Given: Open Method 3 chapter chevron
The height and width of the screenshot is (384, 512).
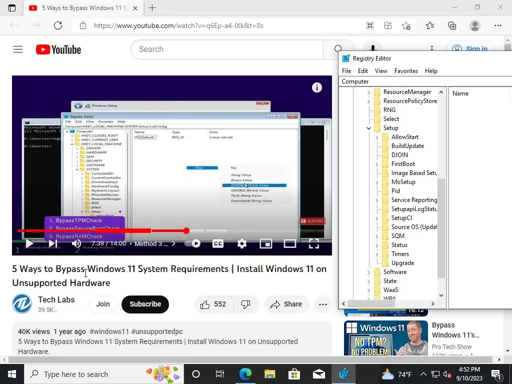Looking at the screenshot, I should click(x=173, y=243).
